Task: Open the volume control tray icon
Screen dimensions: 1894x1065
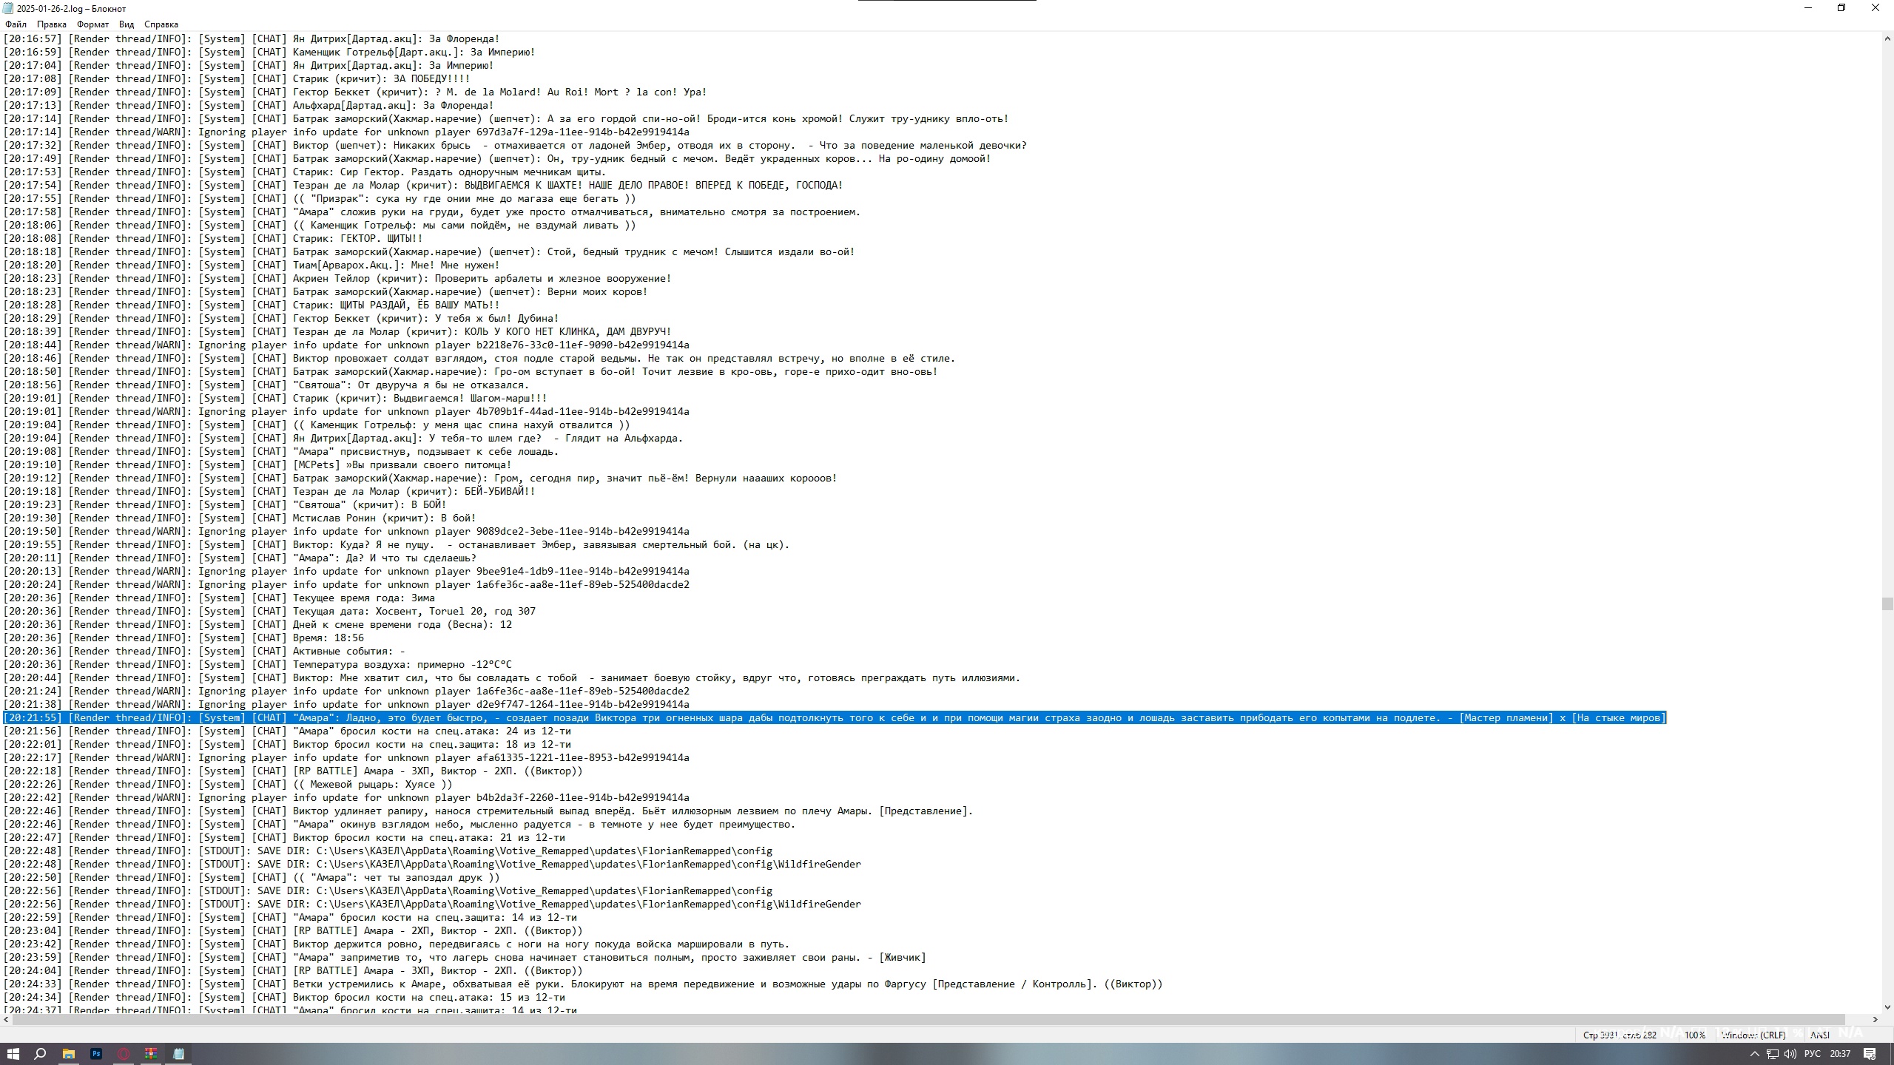Action: (x=1790, y=1054)
